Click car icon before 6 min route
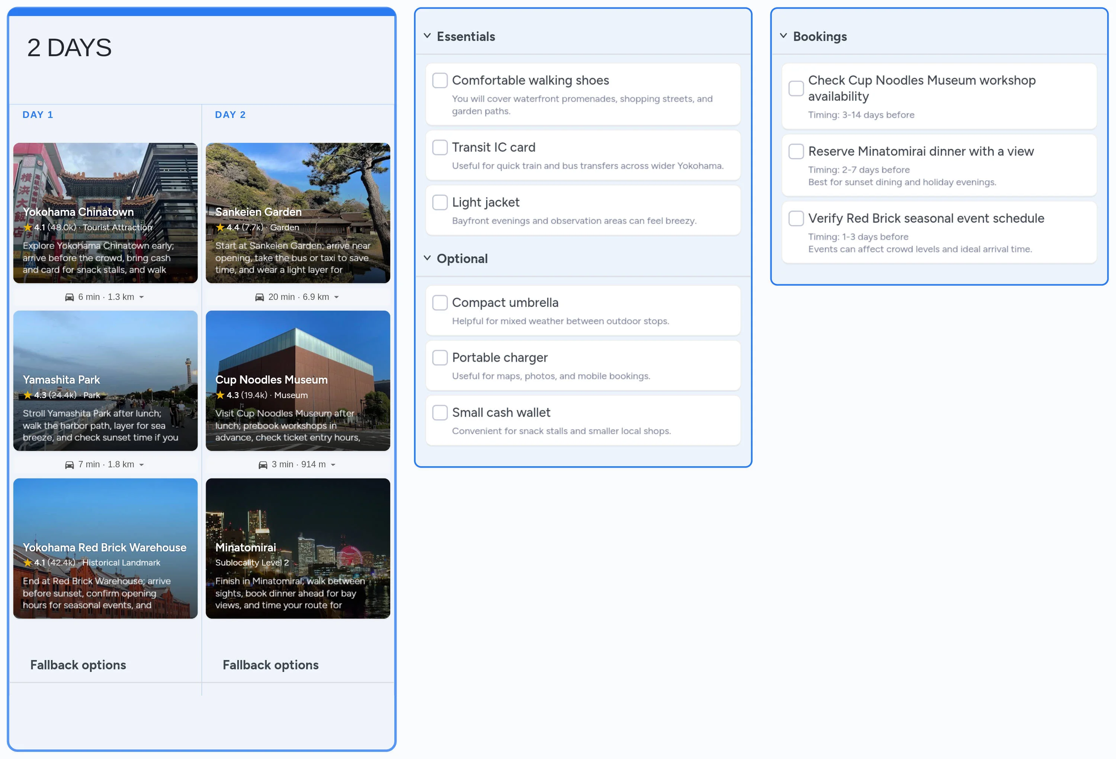This screenshot has height=759, width=1116. (x=70, y=297)
